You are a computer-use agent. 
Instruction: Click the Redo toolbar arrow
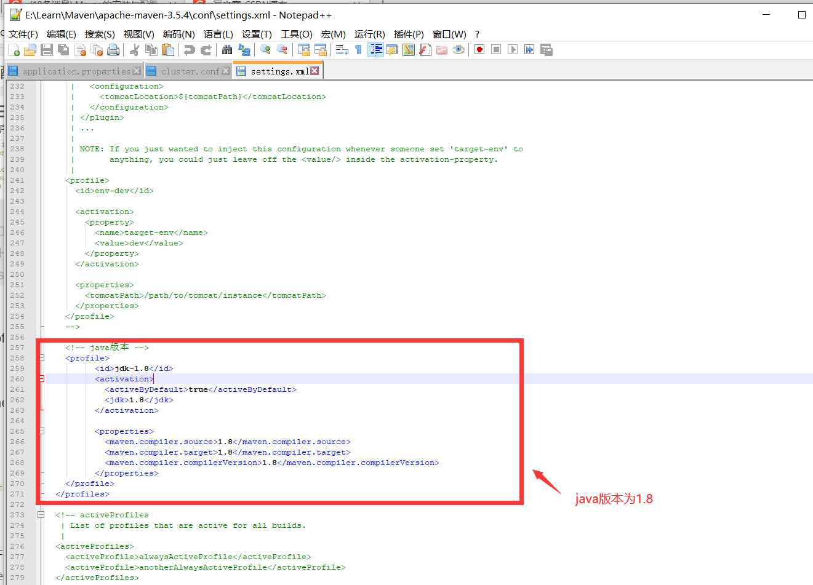(x=206, y=50)
